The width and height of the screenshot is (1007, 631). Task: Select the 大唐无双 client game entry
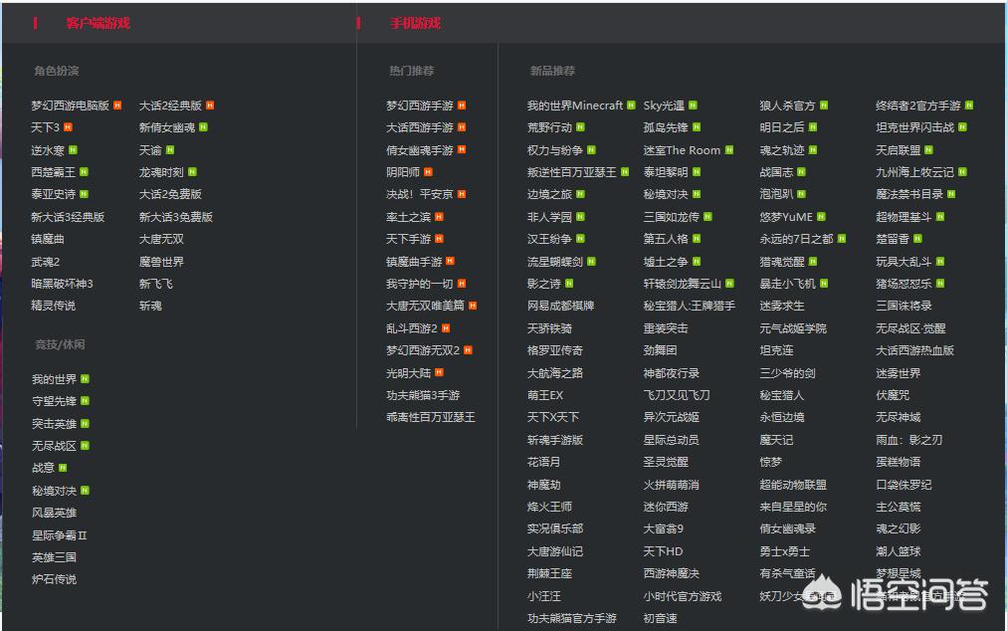coord(161,239)
